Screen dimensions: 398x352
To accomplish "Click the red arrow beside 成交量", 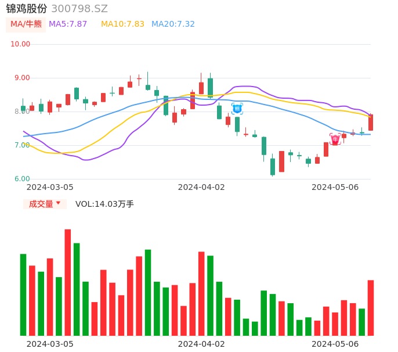I will pyautogui.click(x=58, y=203).
